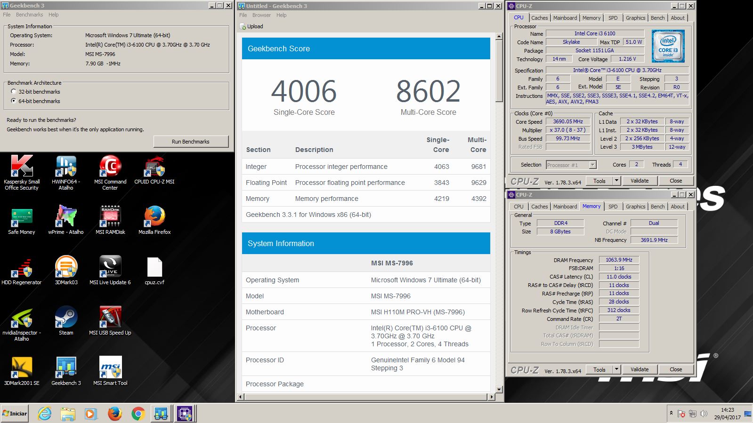
Task: Open nvidiaInspector shortcut on desktop
Action: coord(22,324)
